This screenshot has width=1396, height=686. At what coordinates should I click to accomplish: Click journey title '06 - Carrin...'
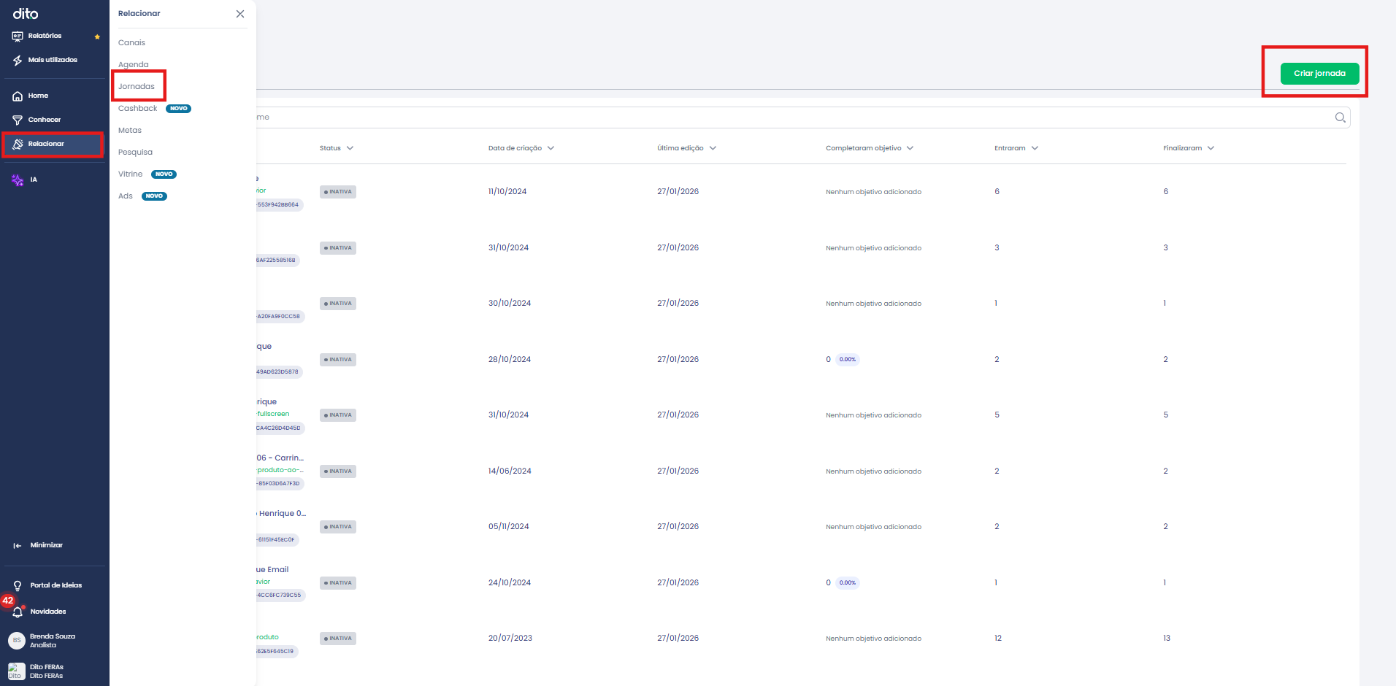click(x=280, y=458)
